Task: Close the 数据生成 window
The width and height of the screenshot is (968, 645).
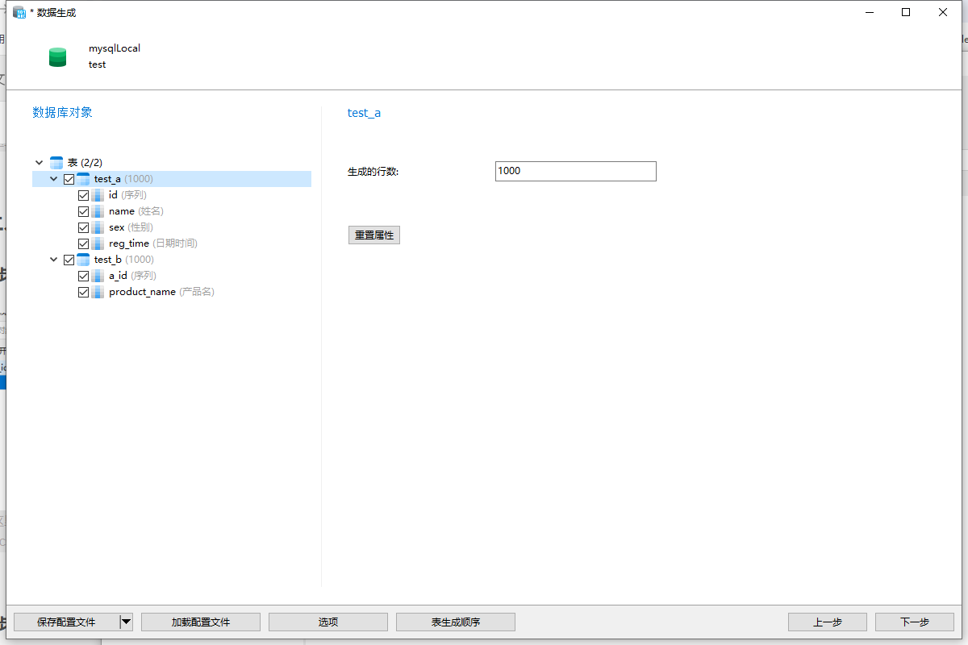Action: click(x=943, y=12)
